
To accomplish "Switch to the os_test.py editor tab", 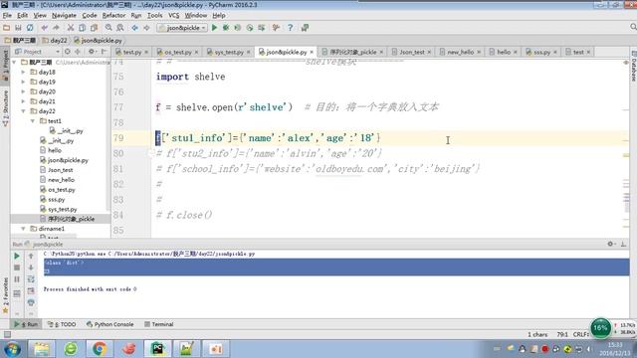I will click(178, 52).
